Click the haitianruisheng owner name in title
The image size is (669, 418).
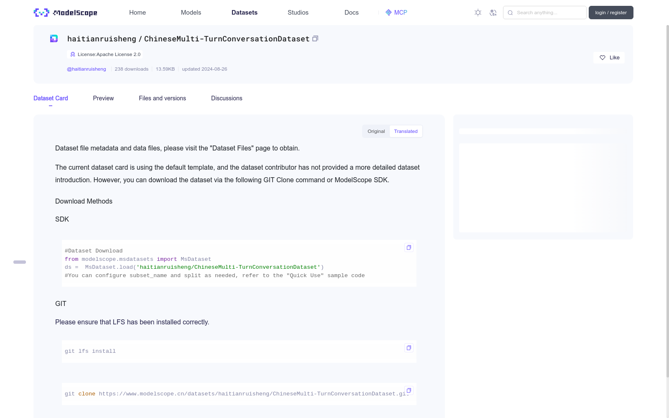pos(102,39)
